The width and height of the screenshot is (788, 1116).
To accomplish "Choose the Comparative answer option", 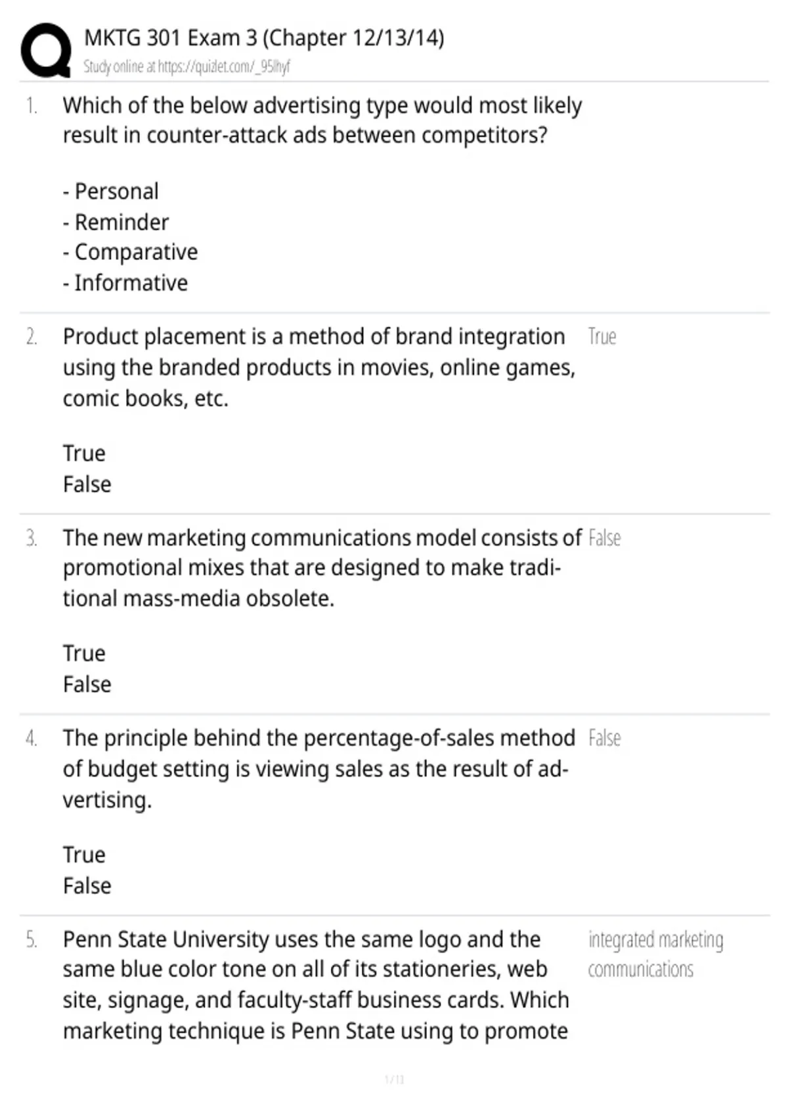I will (130, 252).
